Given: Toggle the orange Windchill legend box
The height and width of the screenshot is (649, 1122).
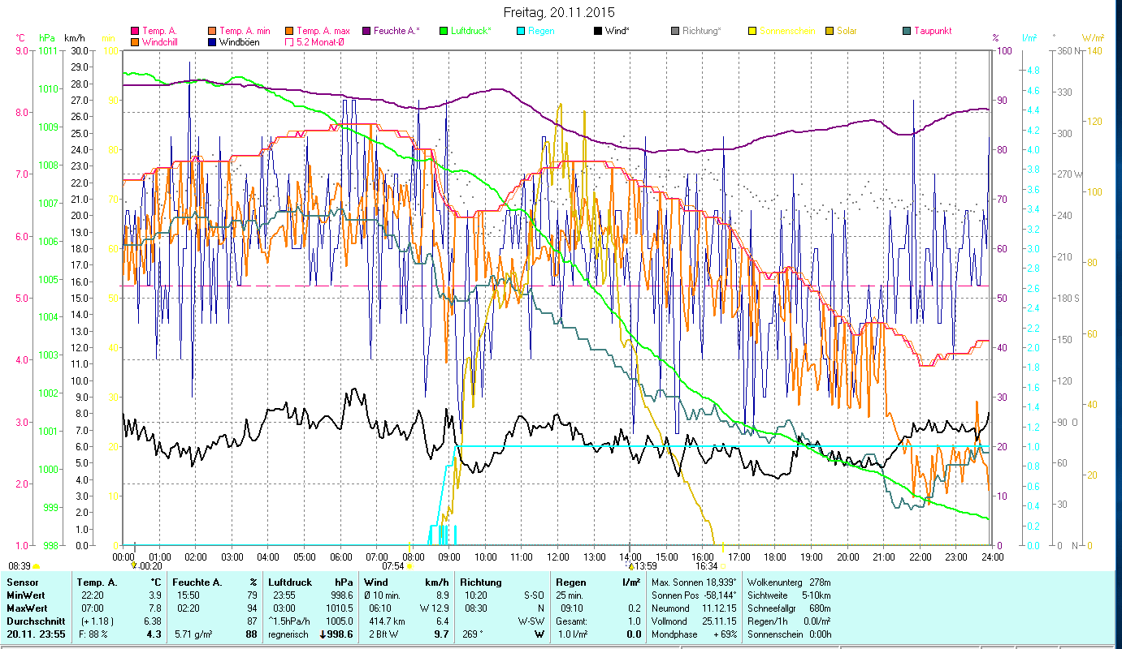Looking at the screenshot, I should [x=135, y=42].
